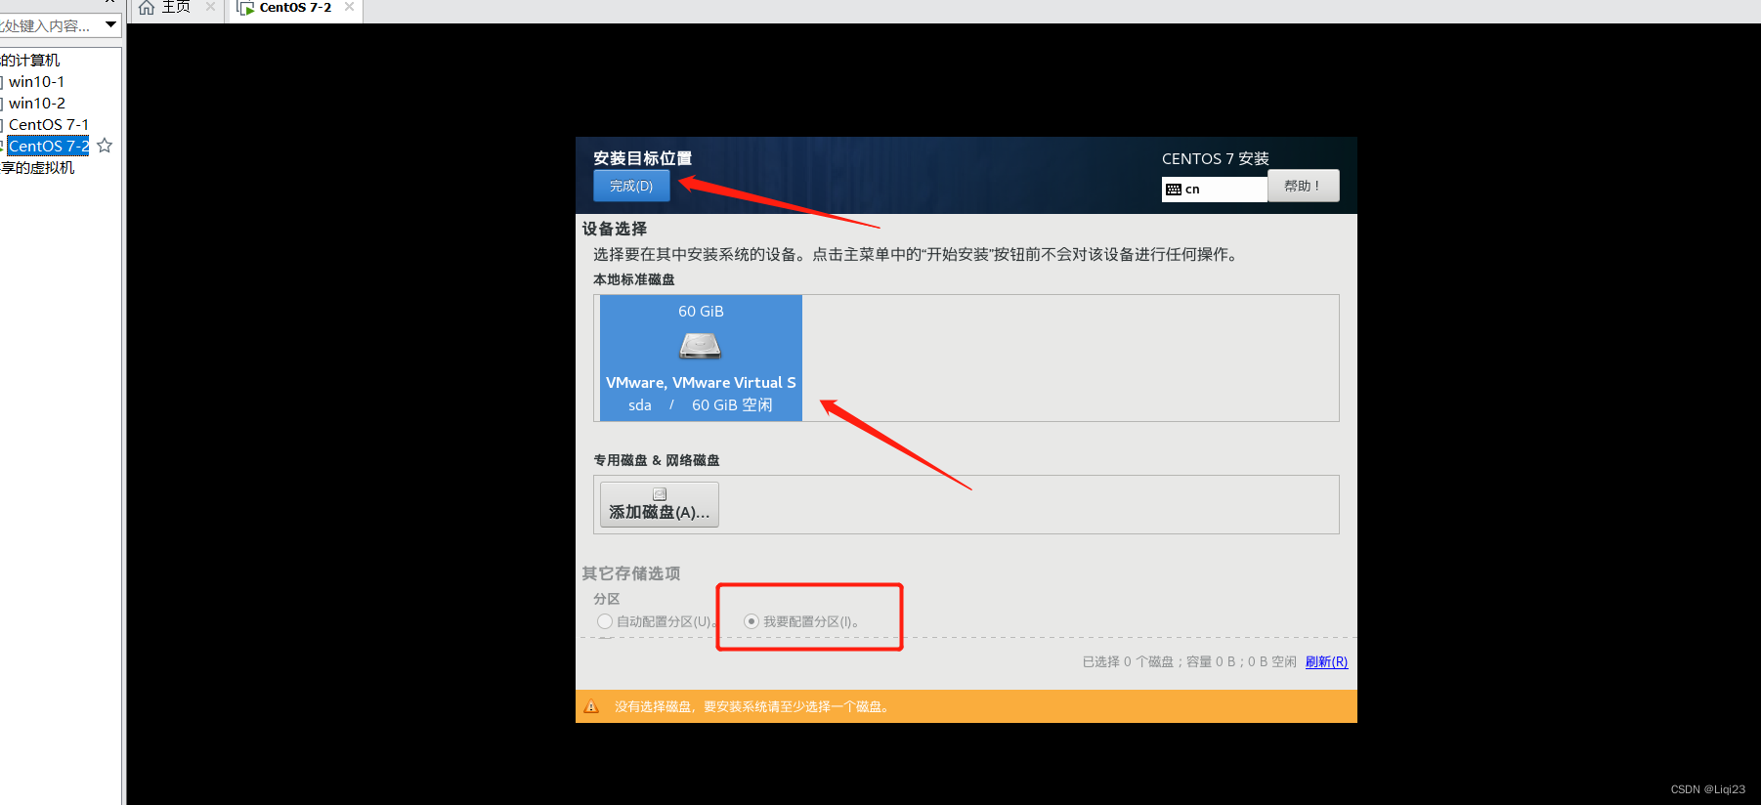Click the home icon on the 主页 tab
The height and width of the screenshot is (805, 1761).
pos(147,8)
